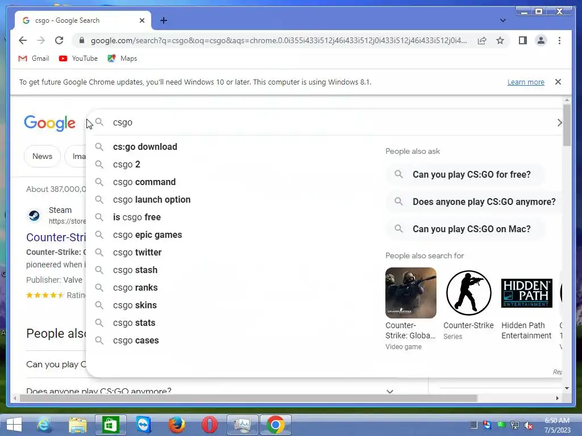Screen dimensions: 582x436
Task: Click Does anyone play CS:GO anymore? suggestion
Action: [x=474, y=202]
